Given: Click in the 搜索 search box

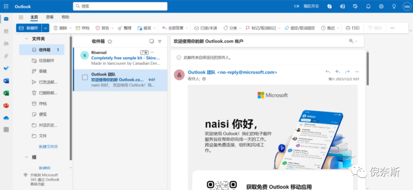Looking at the screenshot, I should click(120, 6).
